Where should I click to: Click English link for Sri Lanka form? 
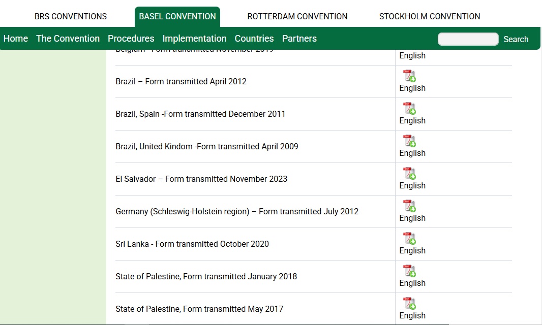(x=412, y=251)
